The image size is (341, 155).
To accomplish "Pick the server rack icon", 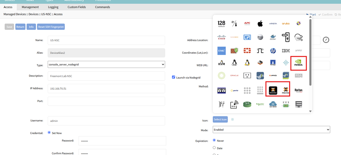I will click(x=299, y=104).
